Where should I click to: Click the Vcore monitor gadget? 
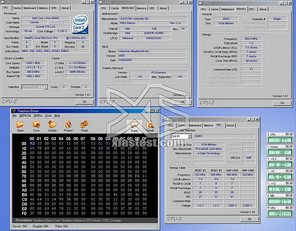[279, 151]
